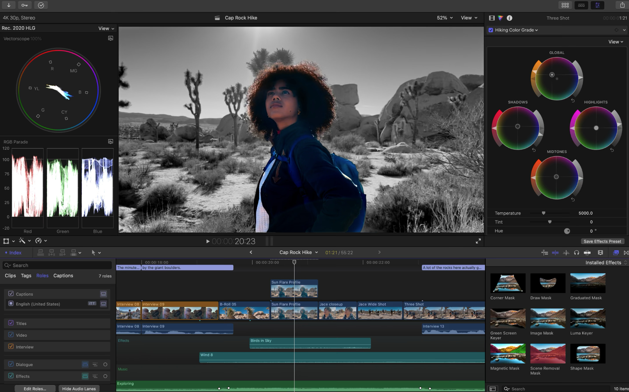629x392 pixels.
Task: Open the Keyword Editor key icon
Action: point(24,5)
